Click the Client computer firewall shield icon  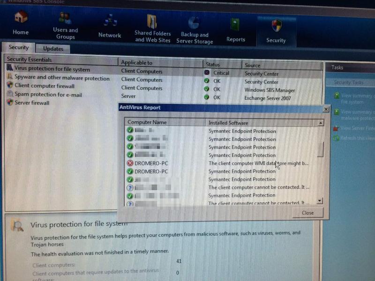tap(9, 85)
